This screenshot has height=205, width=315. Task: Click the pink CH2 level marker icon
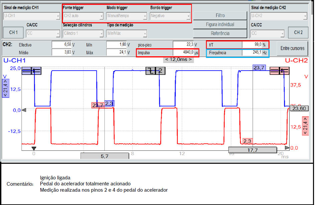coord(279,71)
